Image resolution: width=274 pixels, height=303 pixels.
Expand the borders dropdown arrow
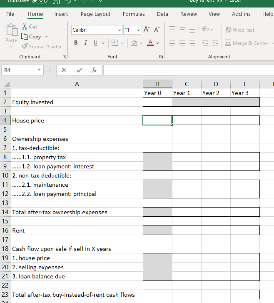tap(122, 43)
